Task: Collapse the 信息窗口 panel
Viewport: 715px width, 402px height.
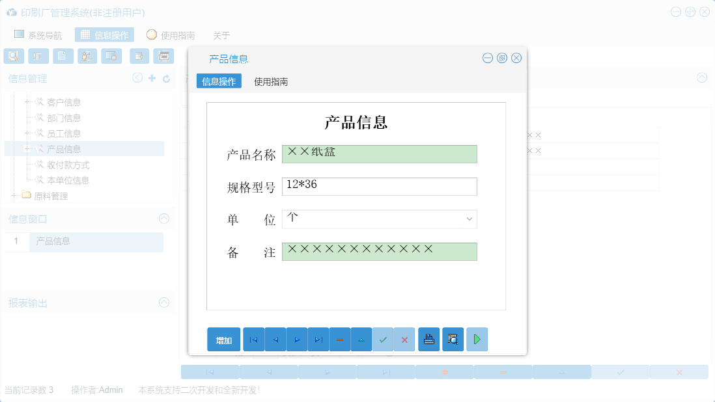Action: [x=165, y=219]
